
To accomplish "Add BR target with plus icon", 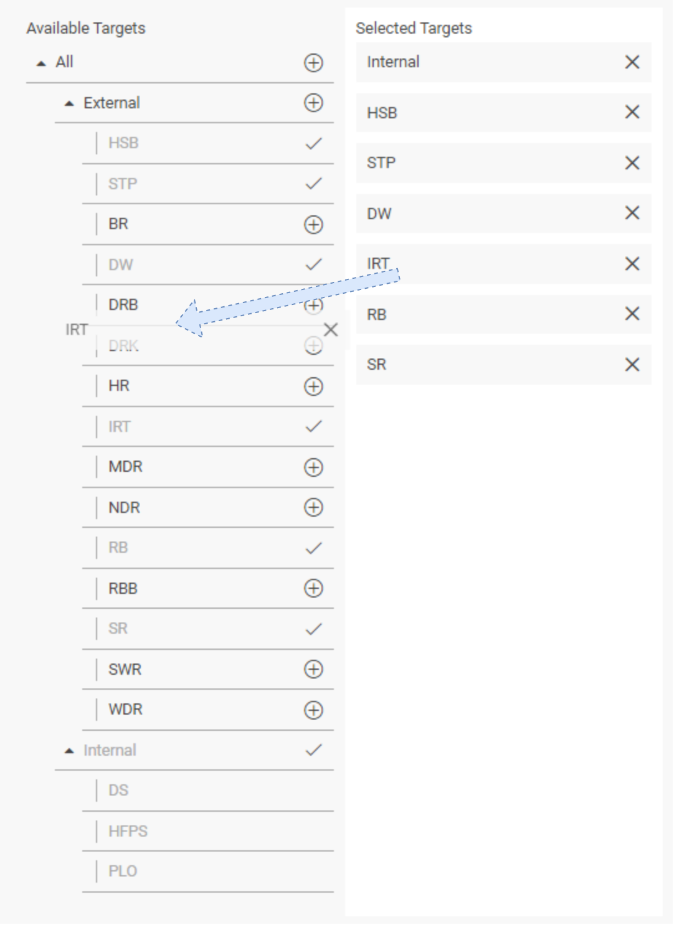I will [313, 224].
